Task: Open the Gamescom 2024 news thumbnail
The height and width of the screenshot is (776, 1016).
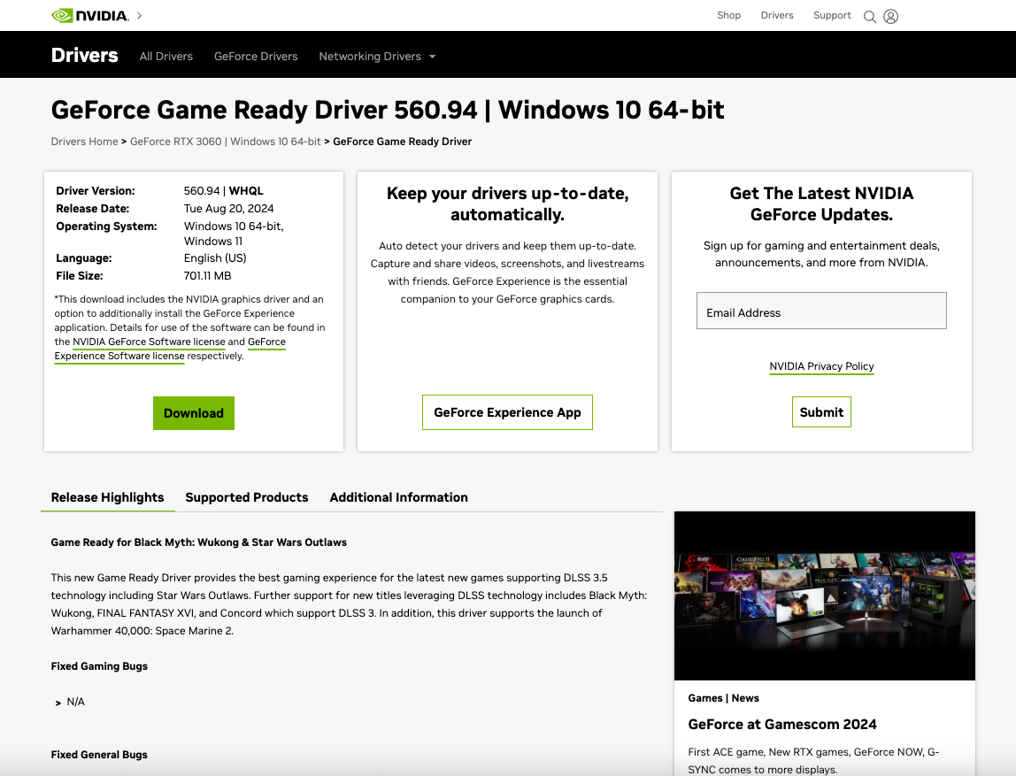Action: 825,595
